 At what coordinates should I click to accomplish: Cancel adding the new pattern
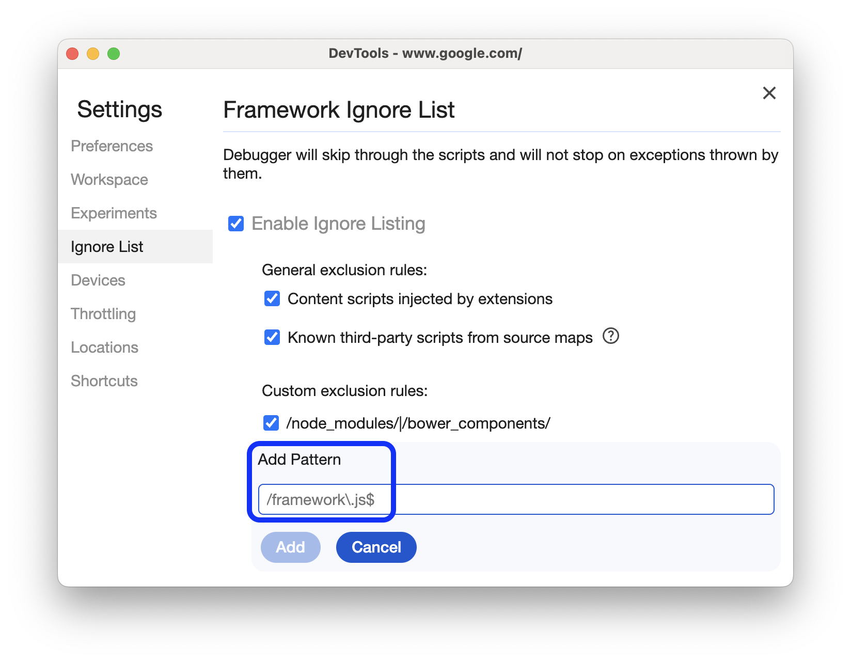point(376,547)
